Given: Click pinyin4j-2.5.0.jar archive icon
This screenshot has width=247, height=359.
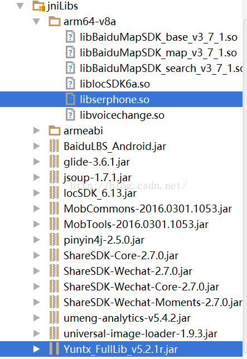Looking at the screenshot, I should [x=54, y=240].
